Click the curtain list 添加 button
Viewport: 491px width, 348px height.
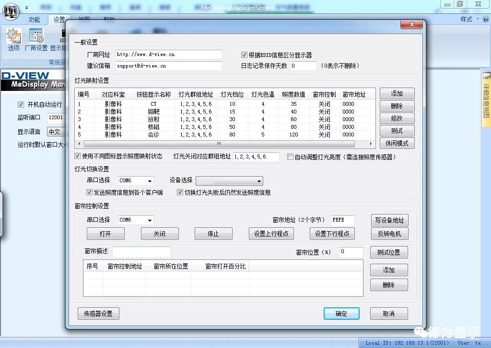(x=388, y=270)
